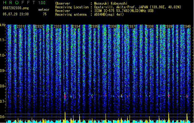Click time marker 2332
The height and width of the screenshot is (123, 194).
click(x=39, y=26)
